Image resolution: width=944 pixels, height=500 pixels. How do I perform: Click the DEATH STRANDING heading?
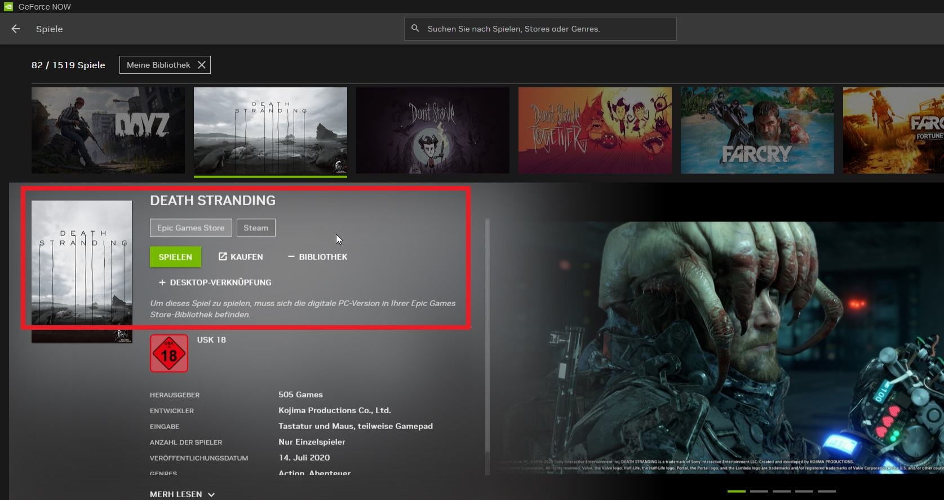tap(212, 200)
